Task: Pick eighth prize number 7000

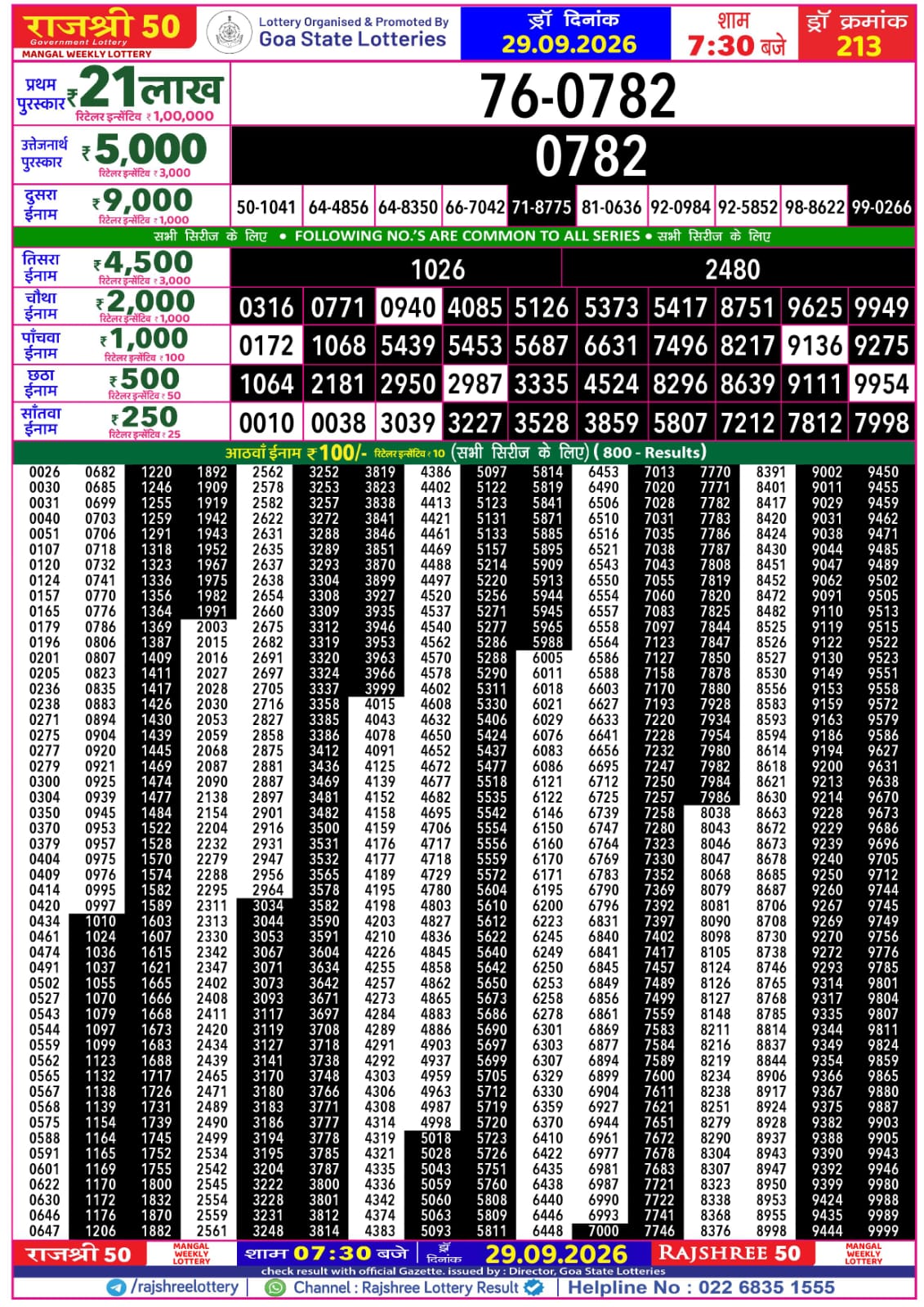Action: [x=603, y=1230]
